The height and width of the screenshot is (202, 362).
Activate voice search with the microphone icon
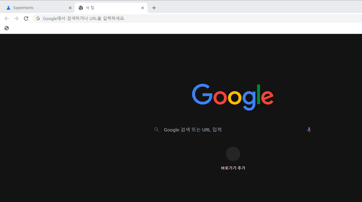tap(309, 129)
